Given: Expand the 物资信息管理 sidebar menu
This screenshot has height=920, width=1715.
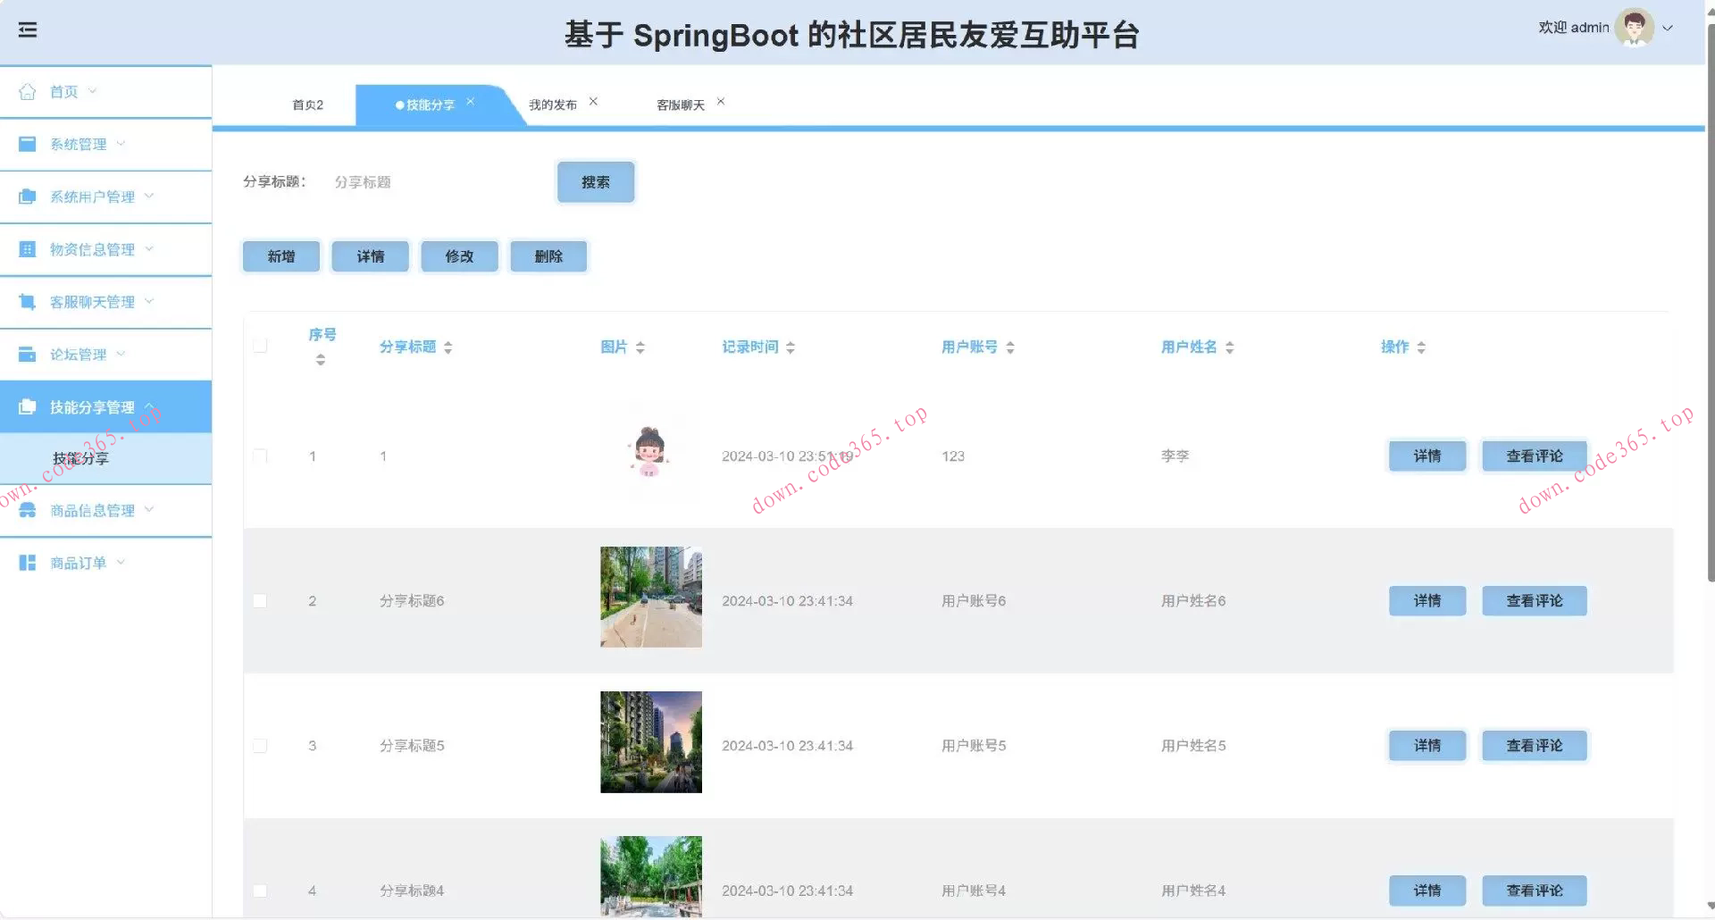Looking at the screenshot, I should click(x=149, y=249).
